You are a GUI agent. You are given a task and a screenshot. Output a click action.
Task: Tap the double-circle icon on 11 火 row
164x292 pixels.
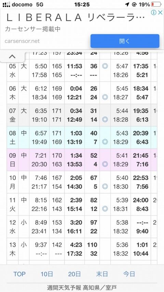(105, 209)
